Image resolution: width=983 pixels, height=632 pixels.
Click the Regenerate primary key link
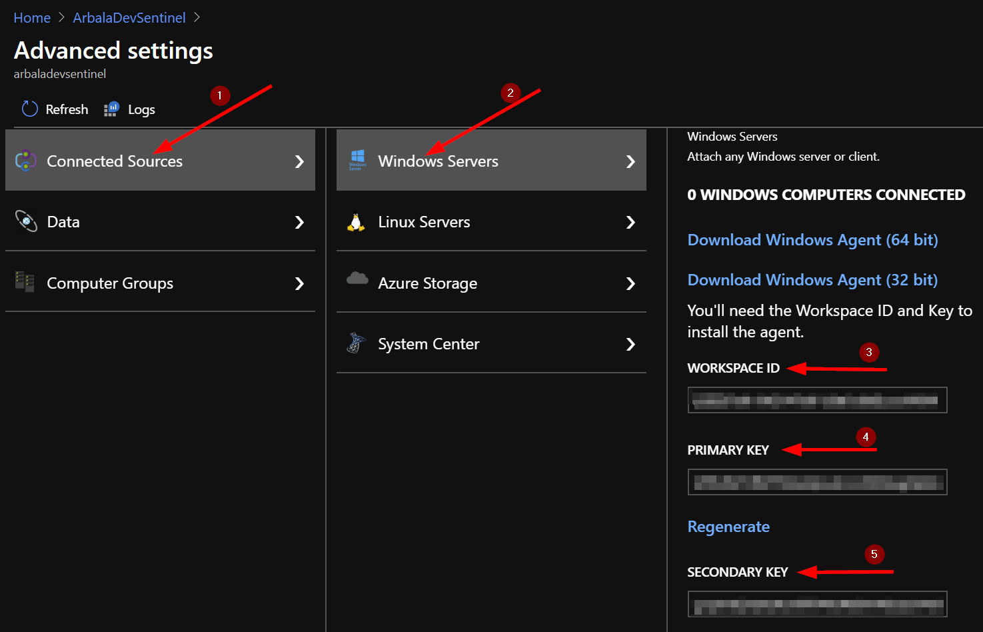coord(728,527)
